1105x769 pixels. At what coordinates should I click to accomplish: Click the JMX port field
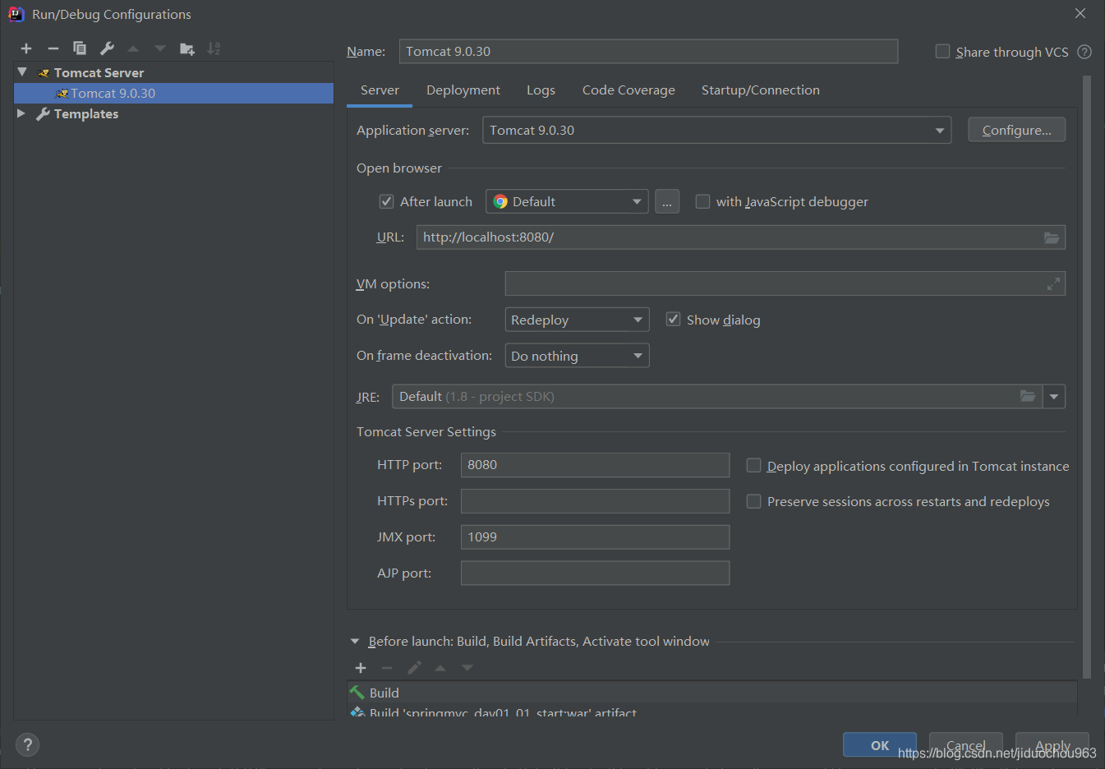pyautogui.click(x=595, y=537)
